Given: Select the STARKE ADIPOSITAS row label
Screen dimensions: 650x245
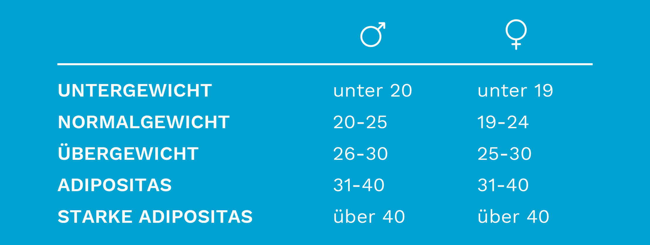Looking at the screenshot, I should (155, 217).
